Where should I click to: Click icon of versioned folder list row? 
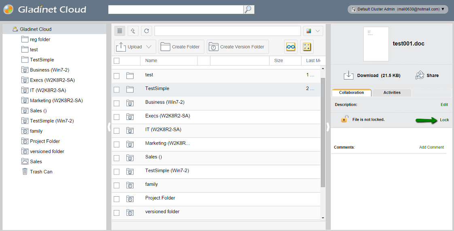point(130,213)
